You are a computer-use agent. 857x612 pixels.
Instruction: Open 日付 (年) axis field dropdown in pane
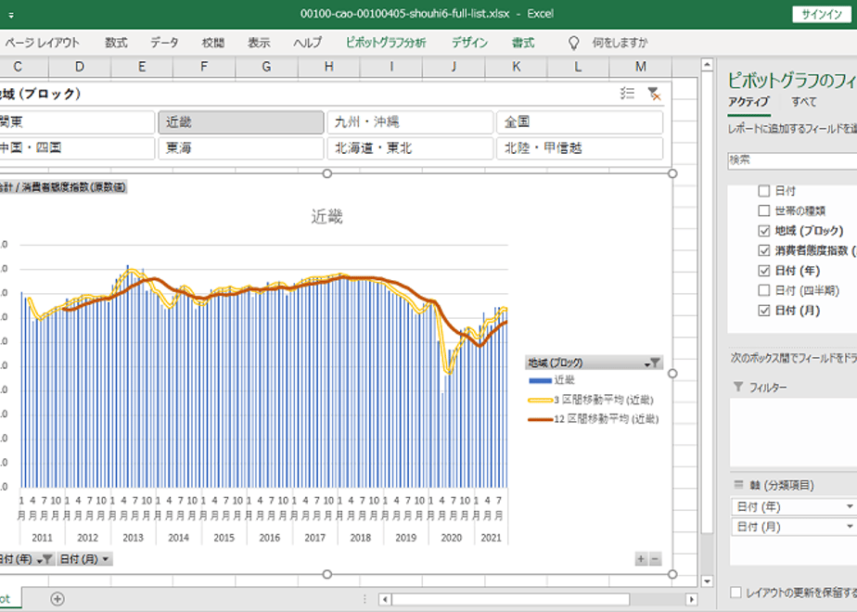tap(850, 507)
